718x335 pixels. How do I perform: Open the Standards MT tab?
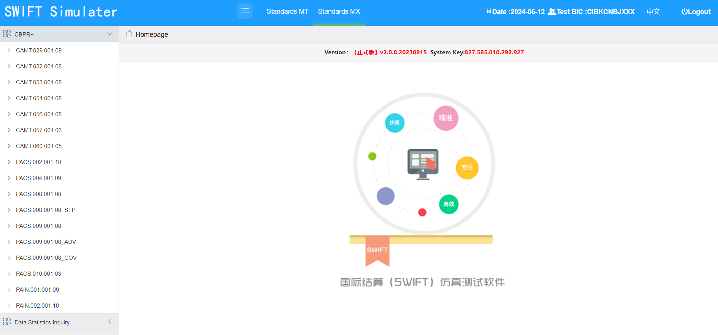pos(287,11)
